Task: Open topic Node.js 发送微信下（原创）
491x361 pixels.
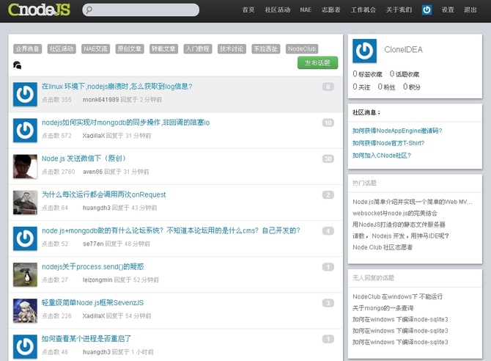Action: [84, 158]
